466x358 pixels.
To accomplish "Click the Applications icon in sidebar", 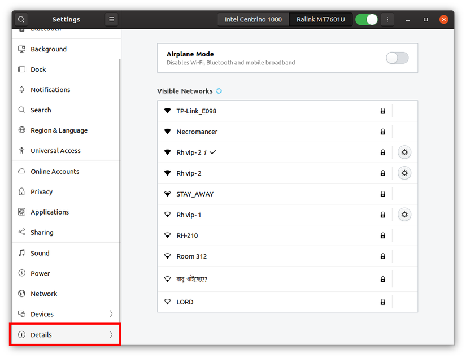I will coord(21,212).
